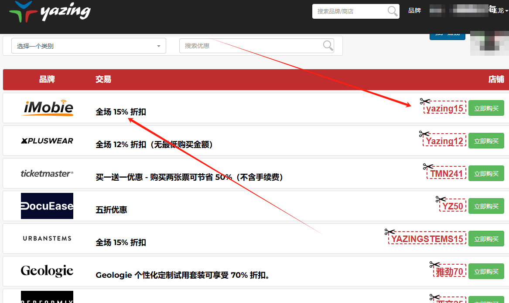Image resolution: width=509 pixels, height=303 pixels.
Task: Expand the 选择一个类别 category dropdown
Action: 89,46
